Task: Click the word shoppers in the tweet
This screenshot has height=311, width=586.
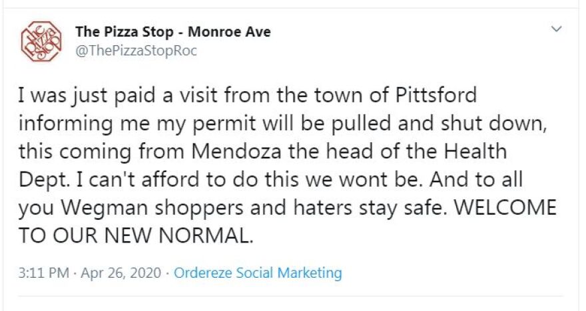Action: 199,208
